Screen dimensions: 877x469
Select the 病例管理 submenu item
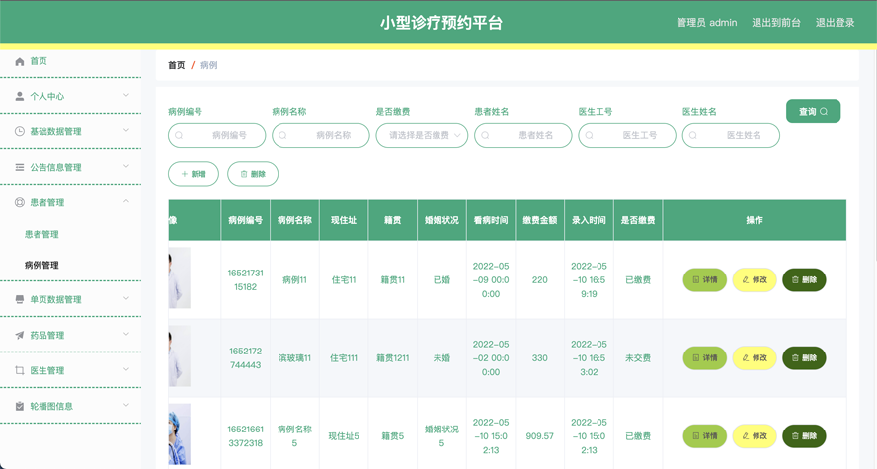[41, 265]
